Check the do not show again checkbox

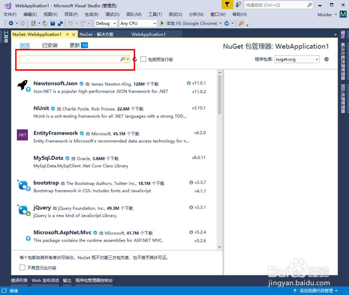point(22,267)
